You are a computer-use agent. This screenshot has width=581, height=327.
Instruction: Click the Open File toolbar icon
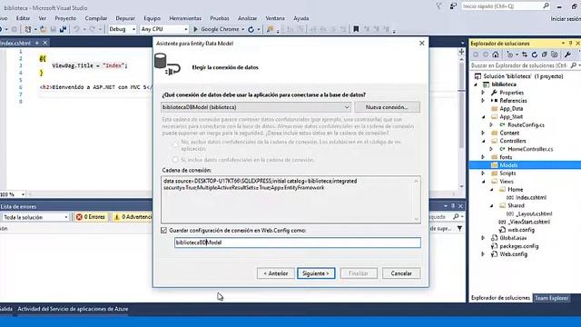click(x=43, y=29)
